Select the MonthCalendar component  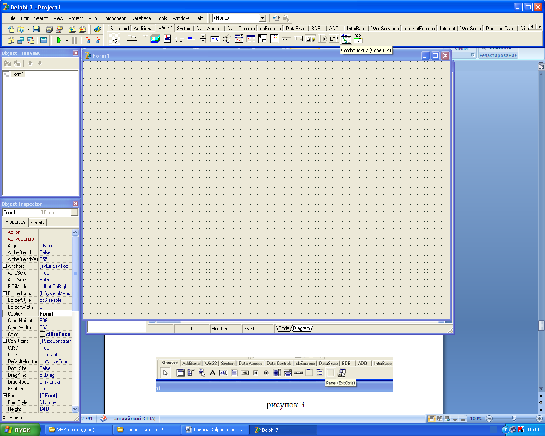[251, 39]
